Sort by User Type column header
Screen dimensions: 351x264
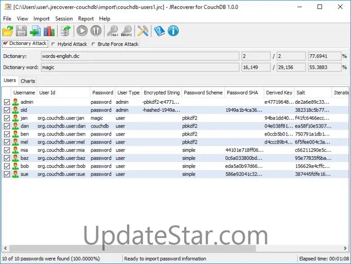click(x=128, y=92)
